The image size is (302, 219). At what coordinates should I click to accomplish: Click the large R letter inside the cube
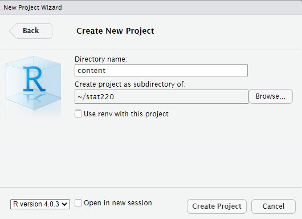[34, 79]
